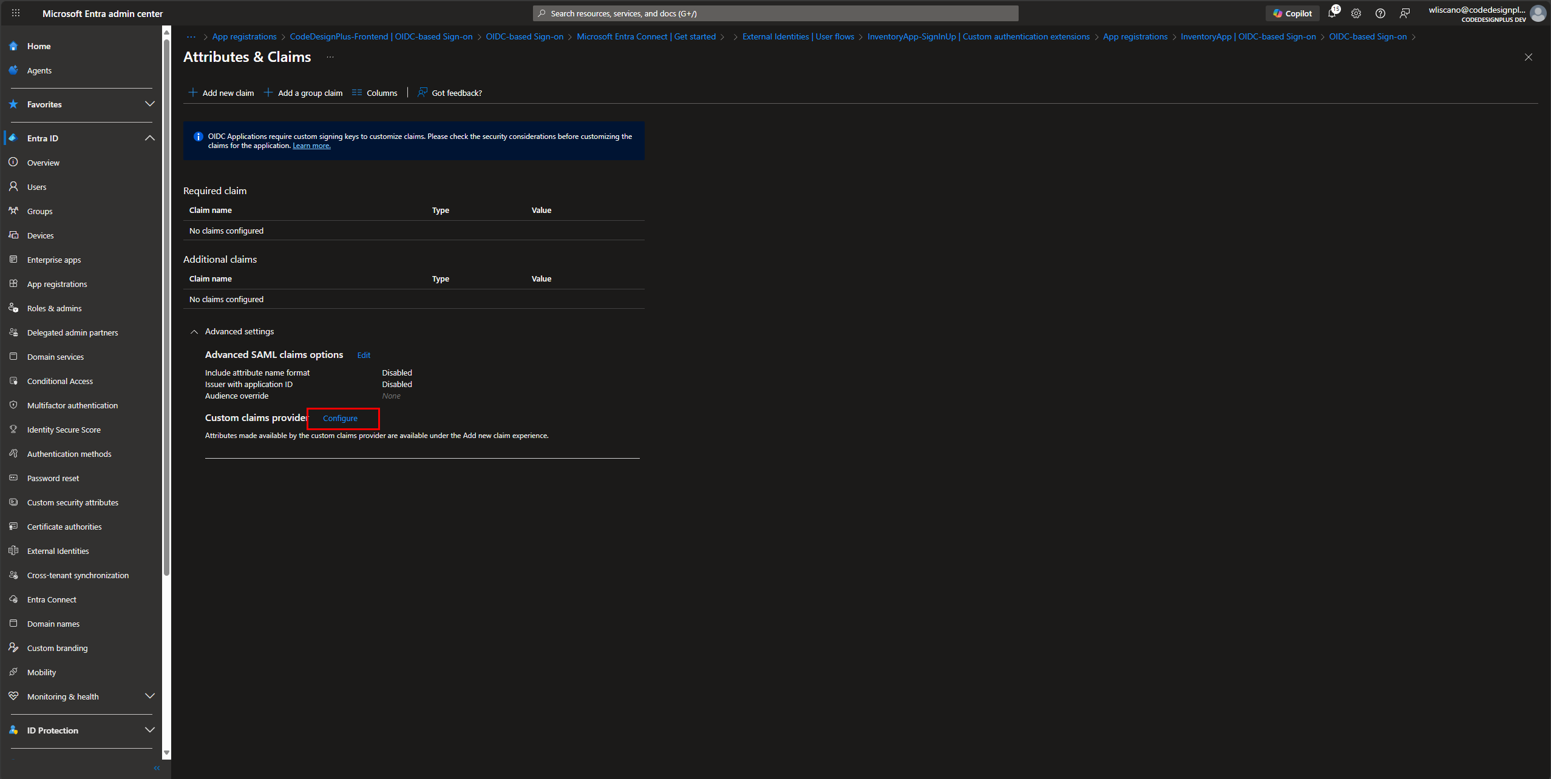The height and width of the screenshot is (779, 1551).
Task: Click the Certificate authorities icon
Action: (x=13, y=526)
